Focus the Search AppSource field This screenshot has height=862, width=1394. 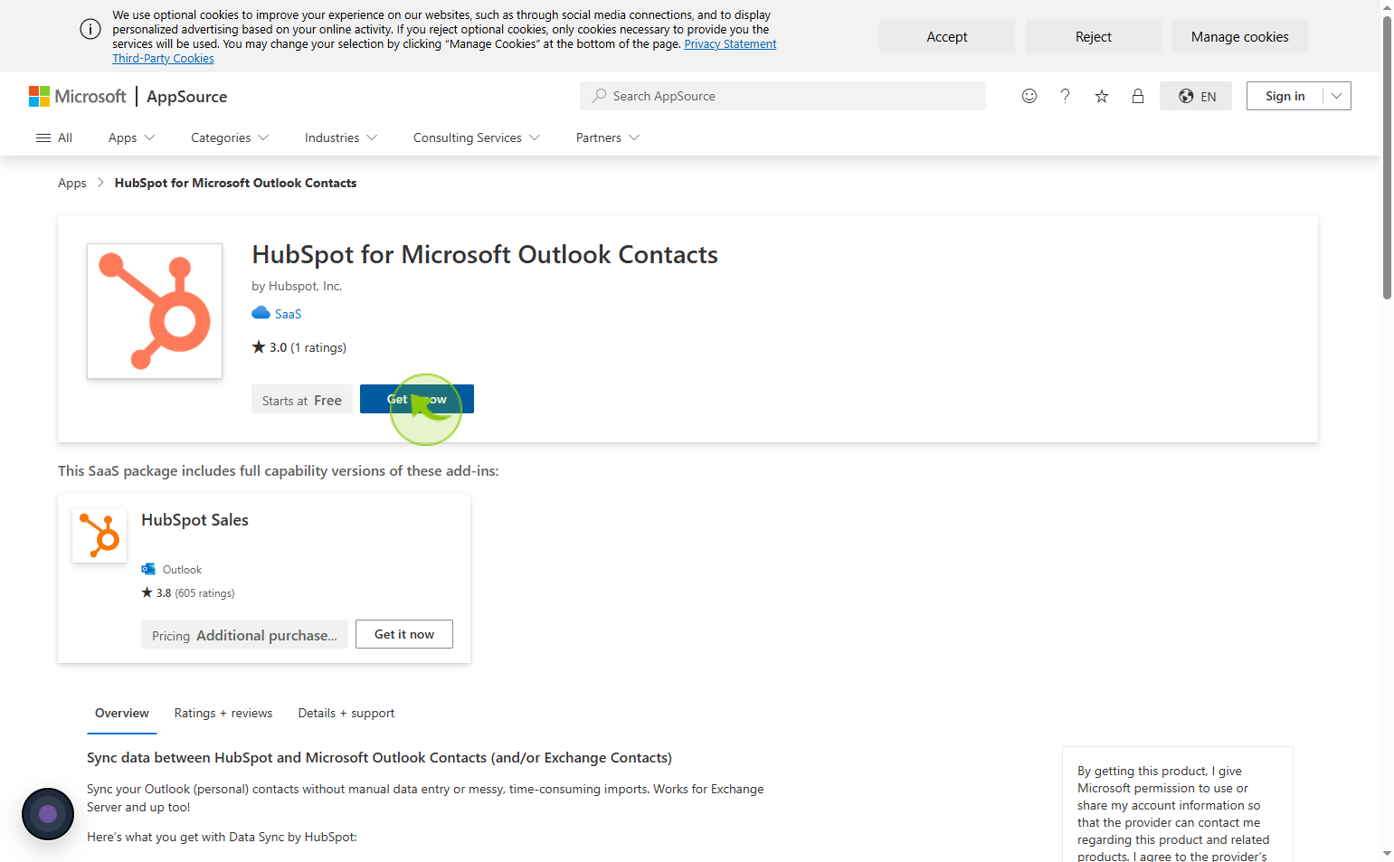coord(782,96)
